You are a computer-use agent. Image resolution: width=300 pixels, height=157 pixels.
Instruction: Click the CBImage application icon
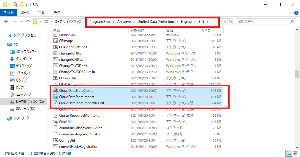pos(56,41)
